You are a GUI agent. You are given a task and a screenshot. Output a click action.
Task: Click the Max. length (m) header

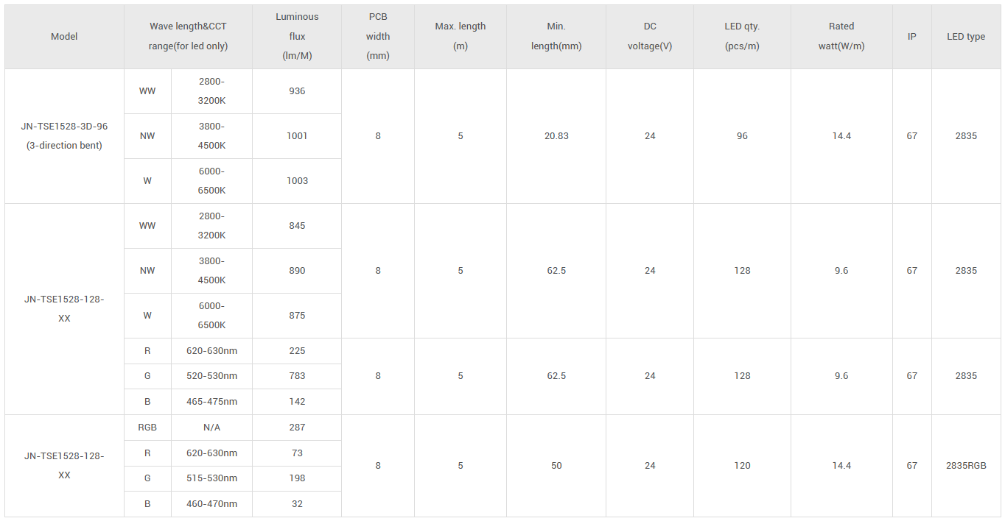[461, 36]
